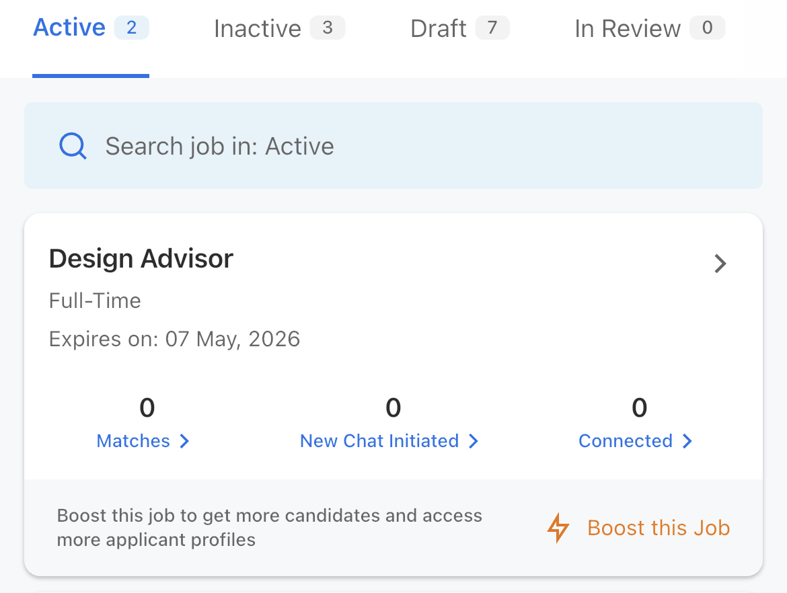
Task: View the Connected candidates link
Action: 626,441
